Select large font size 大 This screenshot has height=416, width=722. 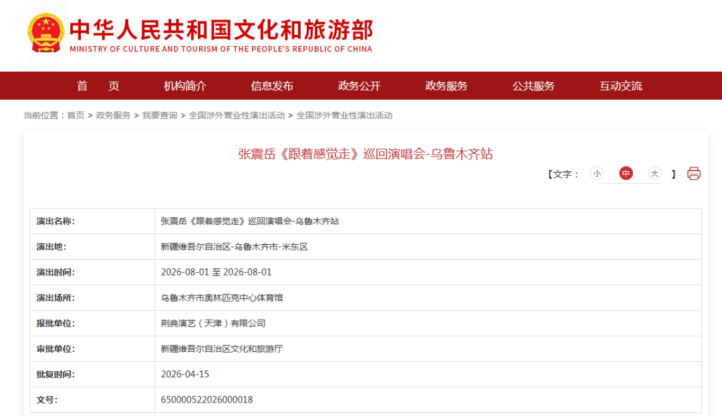(654, 174)
